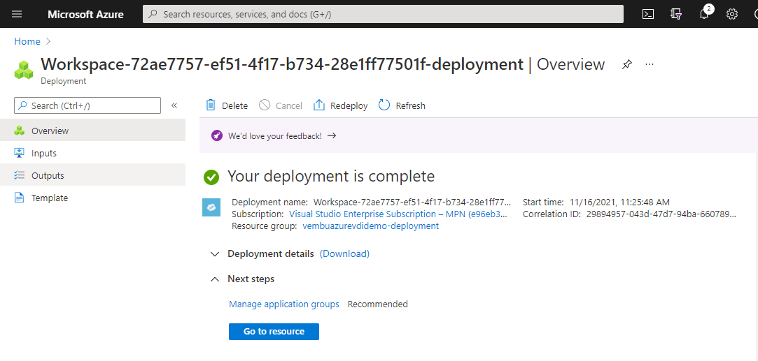Click the green deployment cubes icon

coord(24,70)
